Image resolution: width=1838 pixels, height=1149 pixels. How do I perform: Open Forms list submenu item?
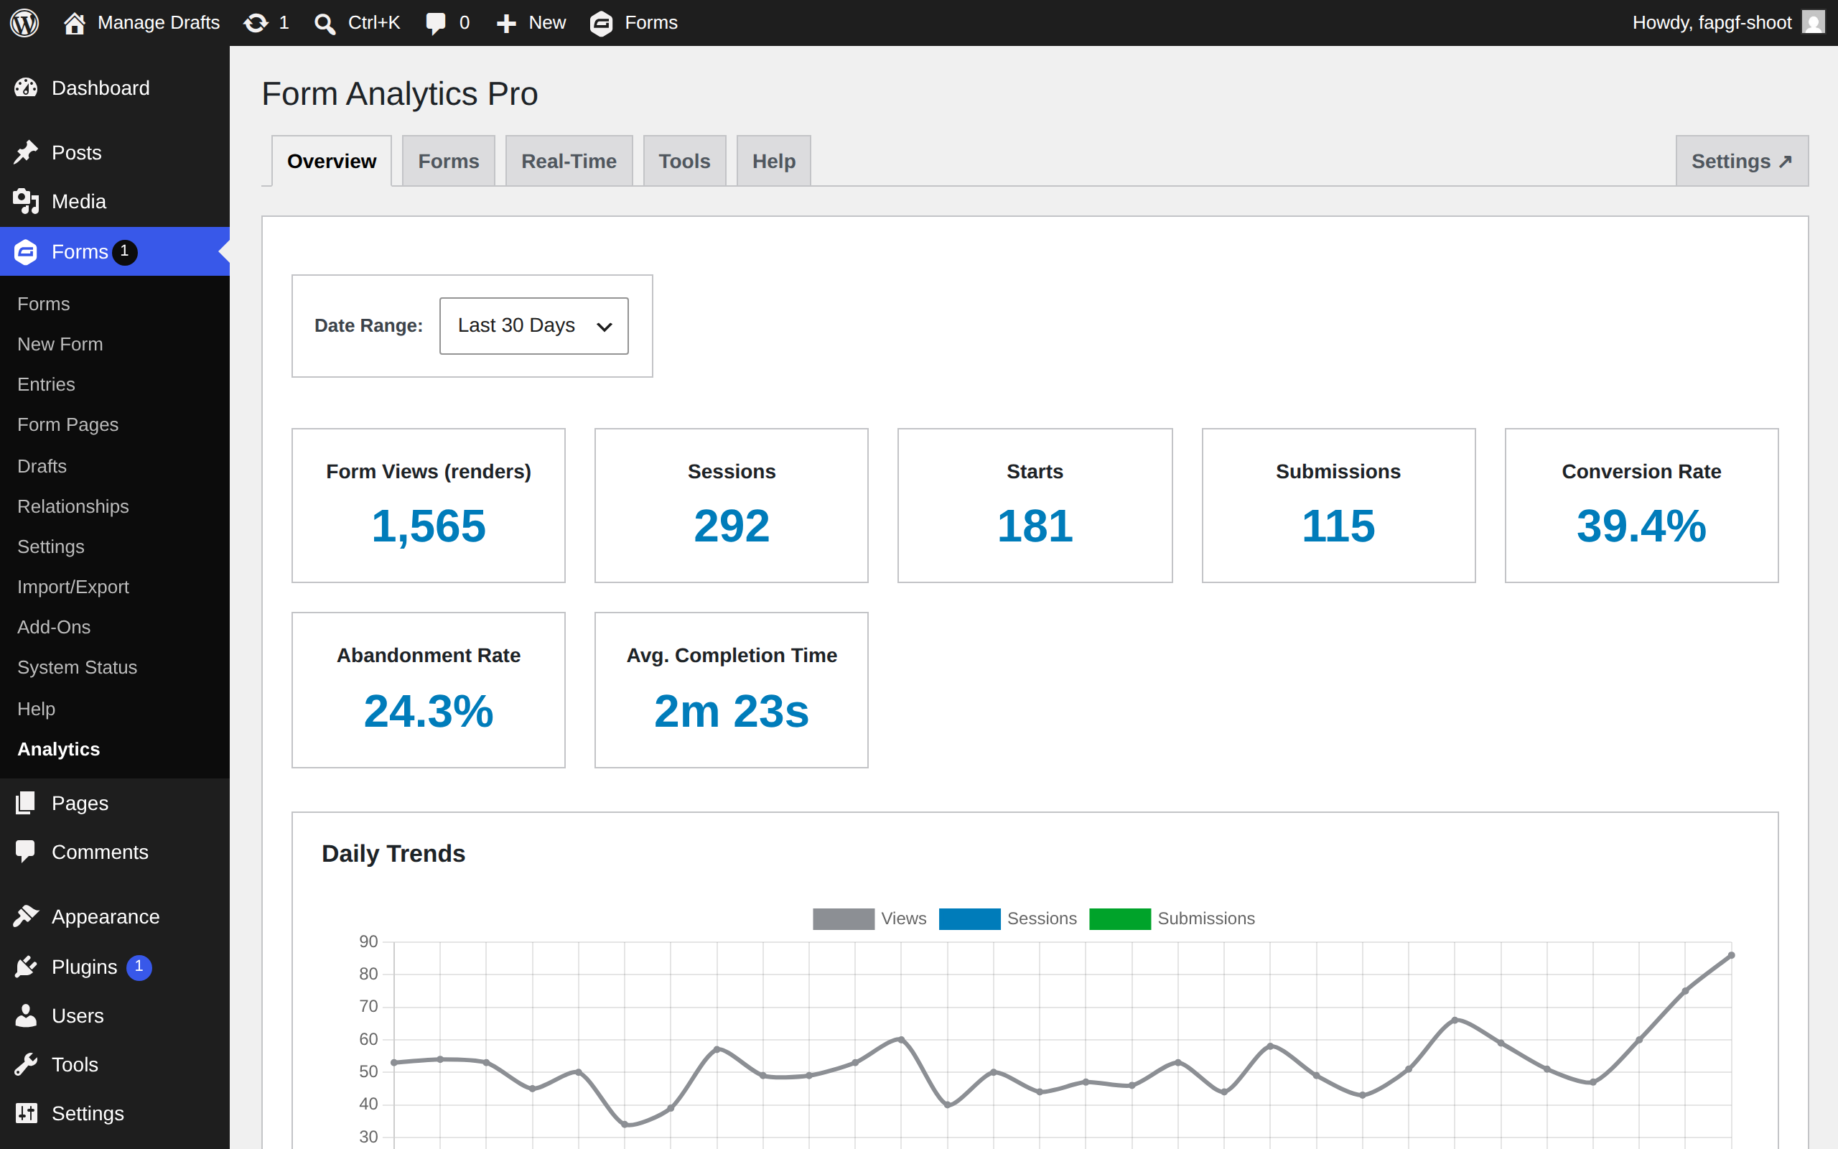43,304
